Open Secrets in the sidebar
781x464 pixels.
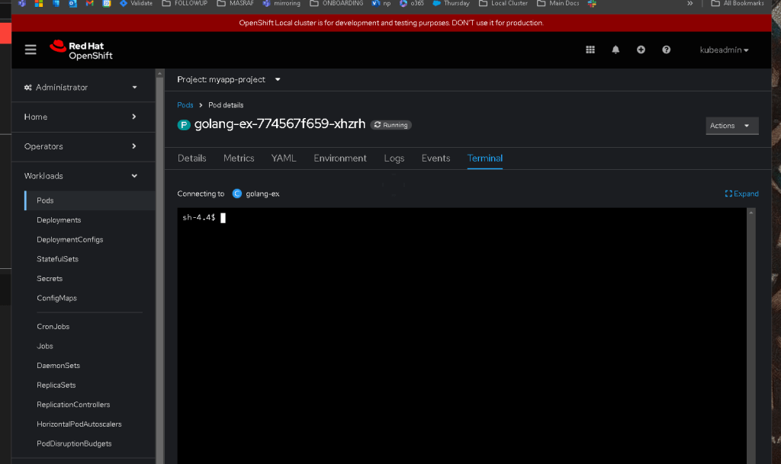click(50, 279)
